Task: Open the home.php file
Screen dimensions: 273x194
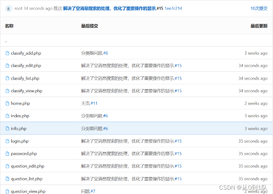Action: point(20,104)
